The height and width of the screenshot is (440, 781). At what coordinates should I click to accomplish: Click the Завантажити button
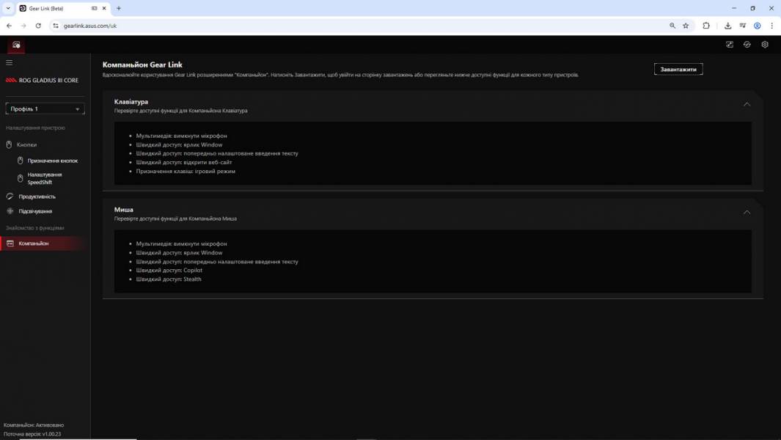coord(678,69)
